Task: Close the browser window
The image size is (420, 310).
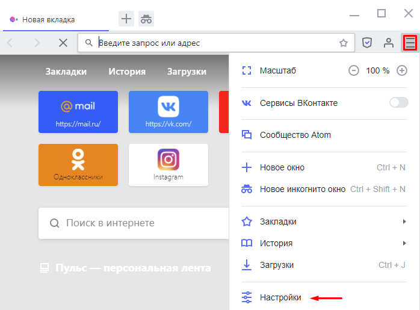Action: [409, 13]
